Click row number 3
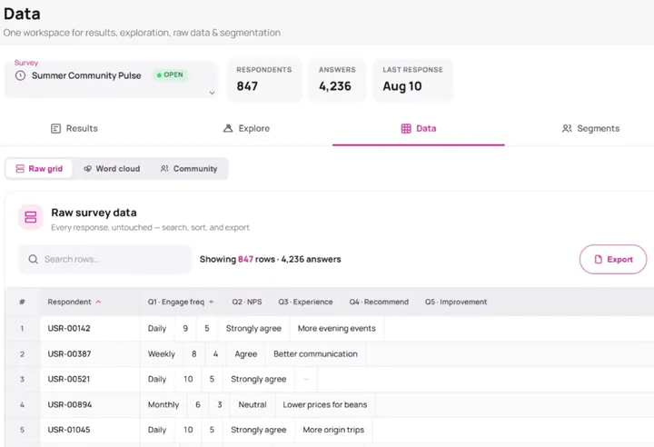The image size is (654, 447). pyautogui.click(x=22, y=379)
